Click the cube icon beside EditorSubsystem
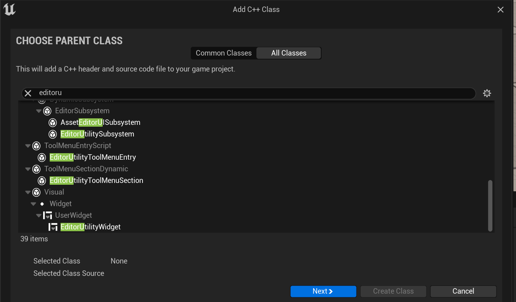 coord(47,111)
